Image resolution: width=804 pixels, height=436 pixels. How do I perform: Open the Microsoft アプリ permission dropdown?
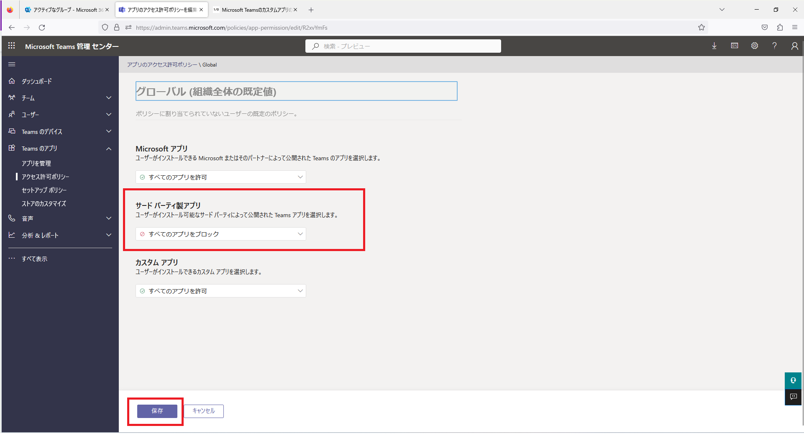click(x=221, y=177)
